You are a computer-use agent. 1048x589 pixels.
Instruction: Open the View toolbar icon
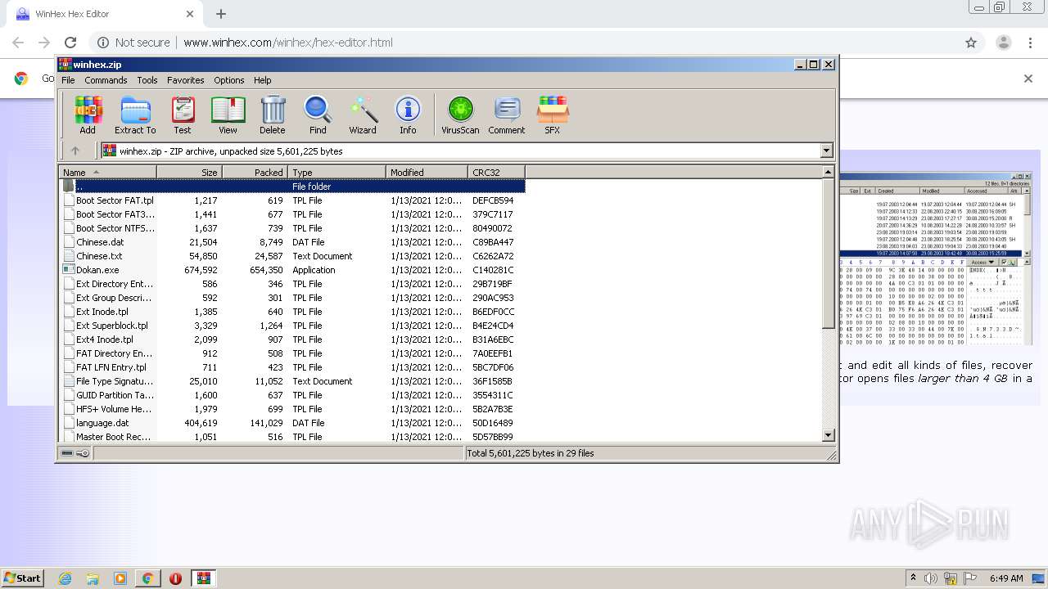pyautogui.click(x=228, y=115)
